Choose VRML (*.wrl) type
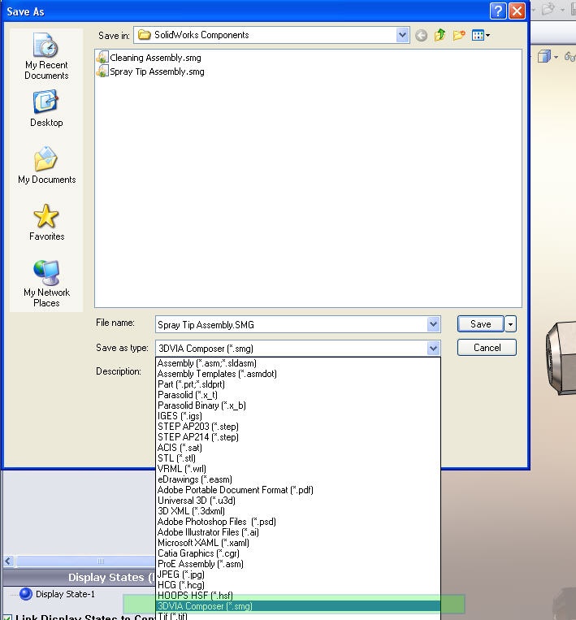 point(297,469)
